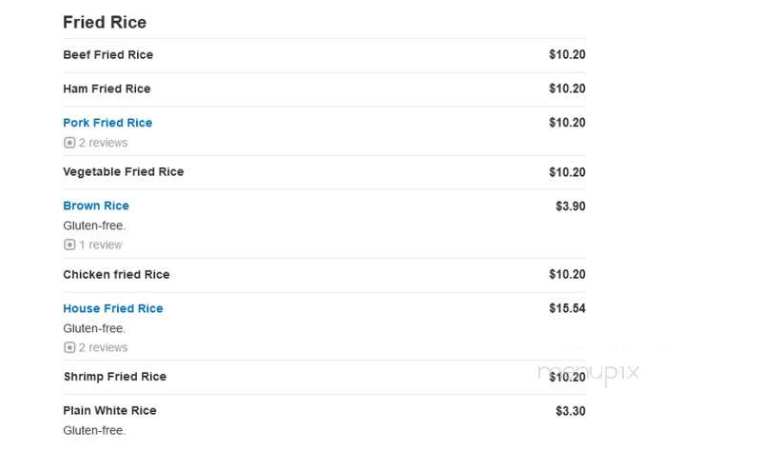
Task: Click the $3.90 Brown Rice price
Action: (571, 206)
